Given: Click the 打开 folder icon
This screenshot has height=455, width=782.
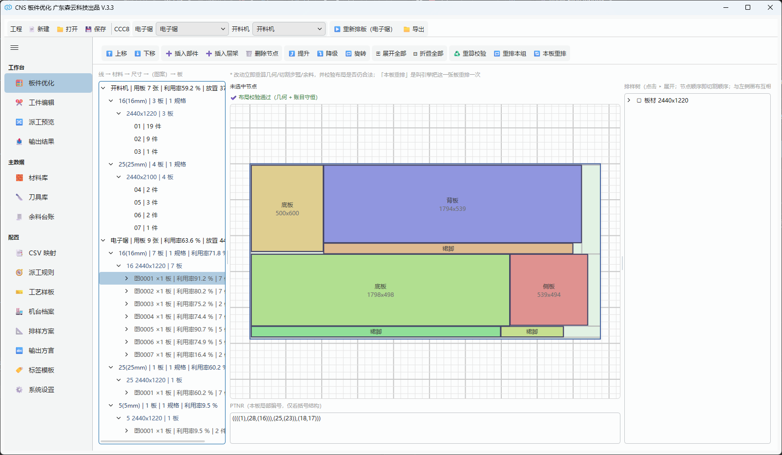Looking at the screenshot, I should point(60,29).
